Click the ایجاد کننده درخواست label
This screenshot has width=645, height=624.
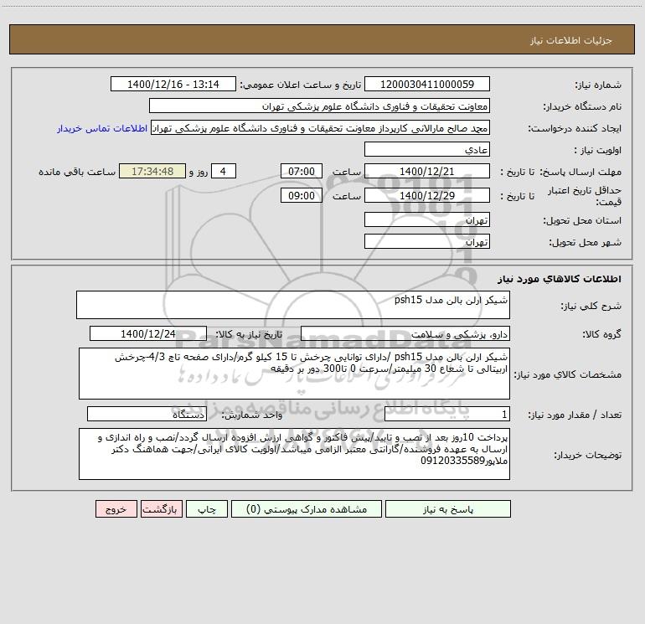pyautogui.click(x=575, y=128)
